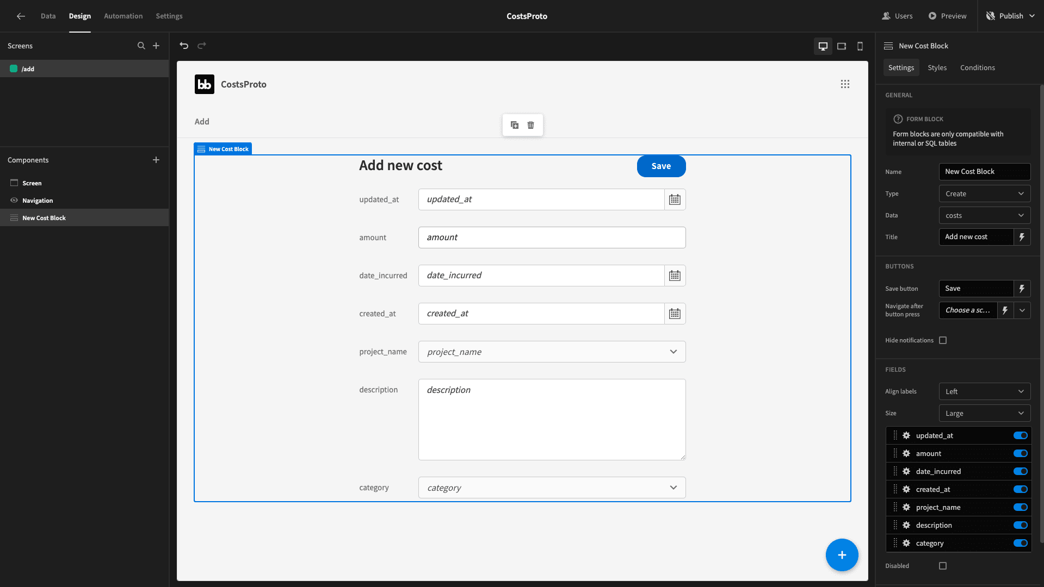Open the project_name form dropdown
This screenshot has height=587, width=1044.
click(x=552, y=352)
